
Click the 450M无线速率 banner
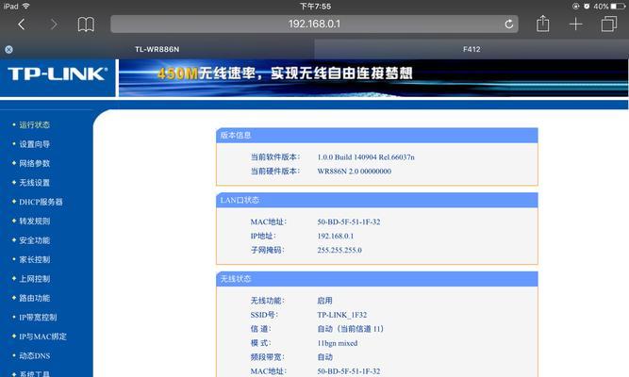373,78
